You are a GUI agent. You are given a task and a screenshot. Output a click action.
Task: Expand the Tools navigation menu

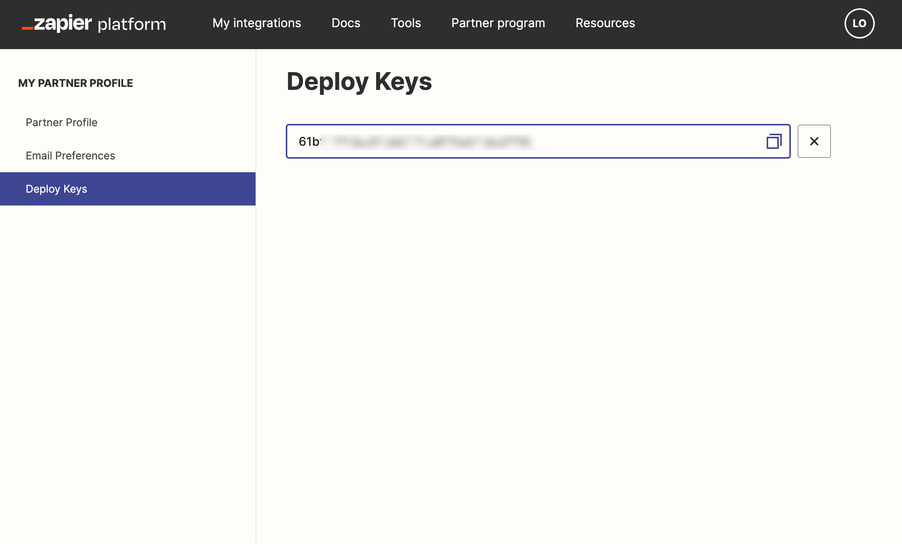coord(406,23)
